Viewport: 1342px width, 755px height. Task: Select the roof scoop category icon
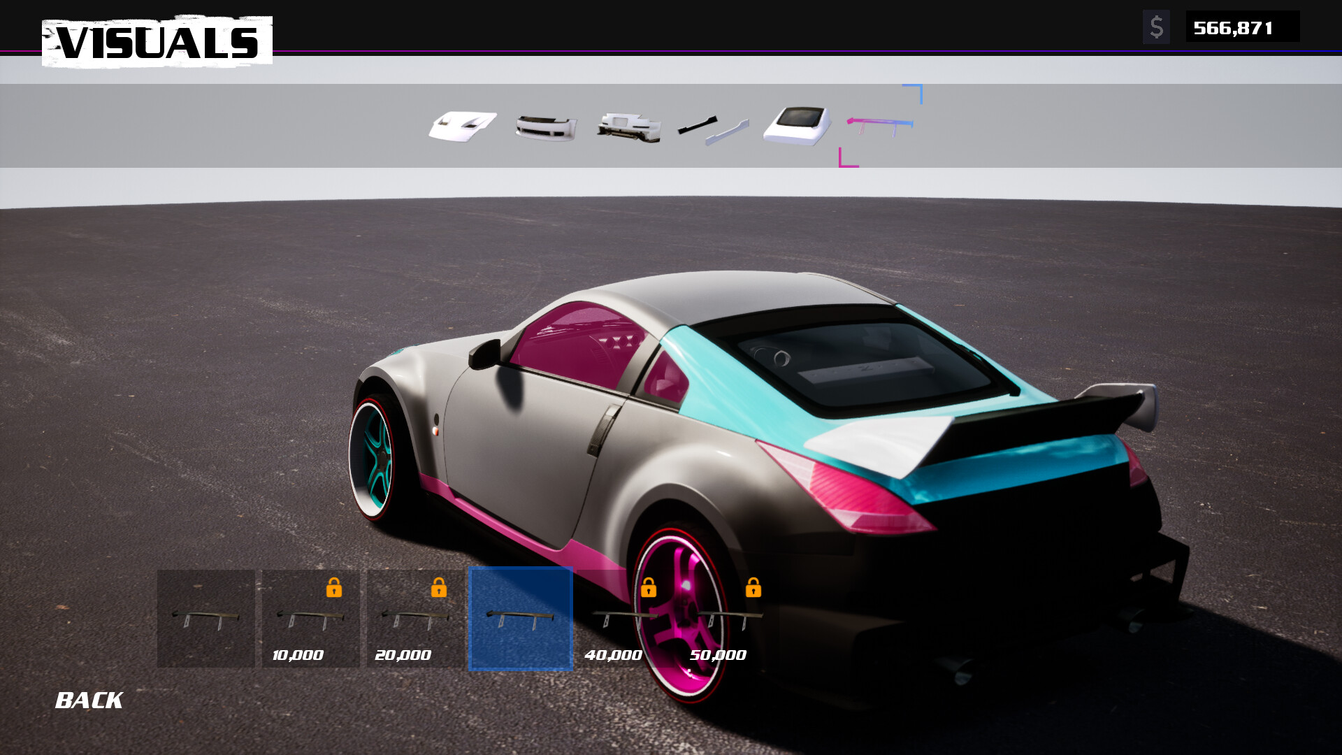tap(797, 126)
